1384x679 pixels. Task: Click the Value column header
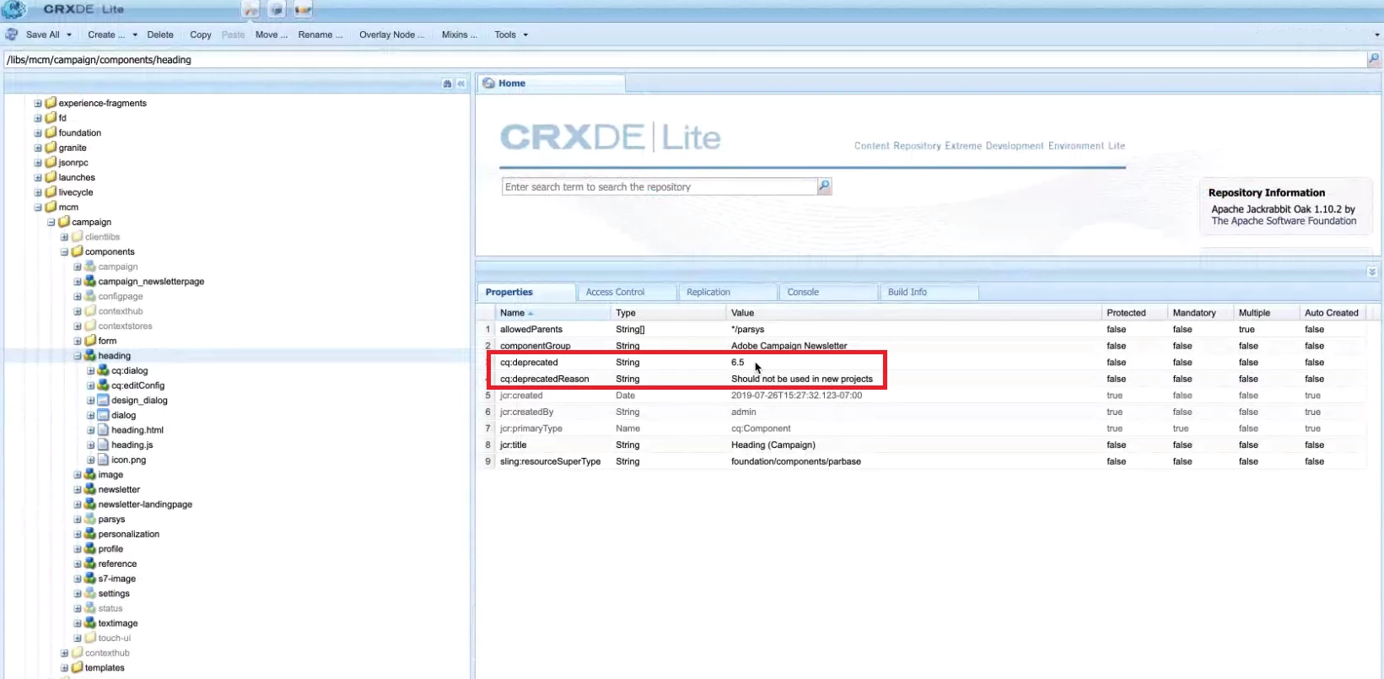(x=913, y=313)
